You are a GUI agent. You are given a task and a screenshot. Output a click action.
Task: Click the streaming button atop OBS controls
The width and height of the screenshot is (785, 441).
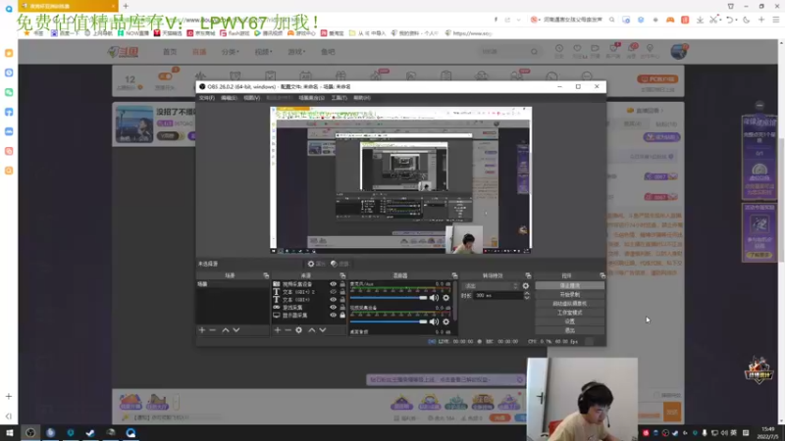click(x=570, y=285)
